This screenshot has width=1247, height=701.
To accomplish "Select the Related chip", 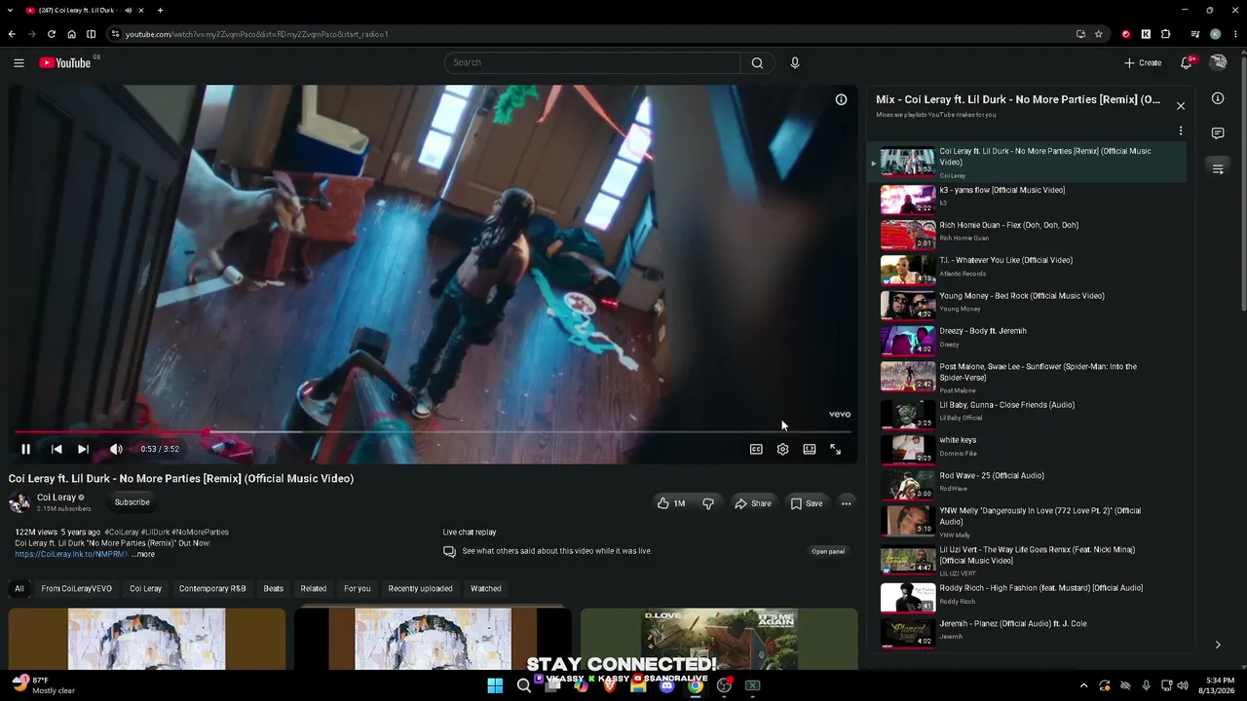I will pos(314,588).
